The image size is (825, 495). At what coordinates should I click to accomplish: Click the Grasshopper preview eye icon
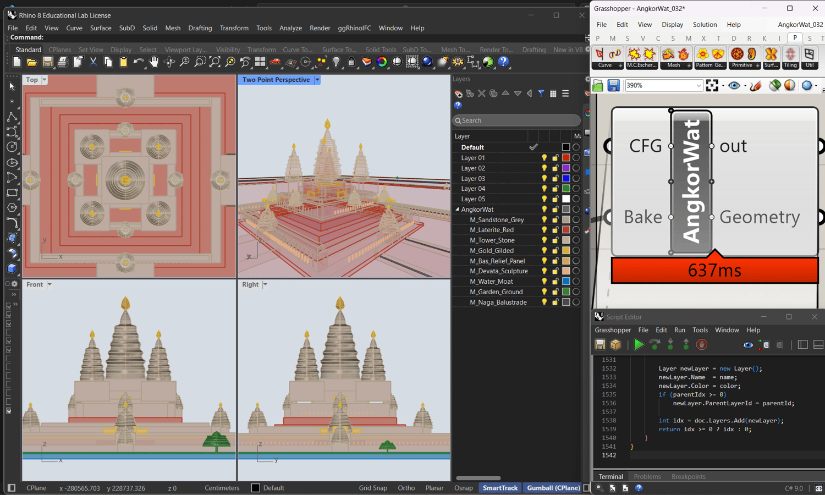click(x=734, y=85)
